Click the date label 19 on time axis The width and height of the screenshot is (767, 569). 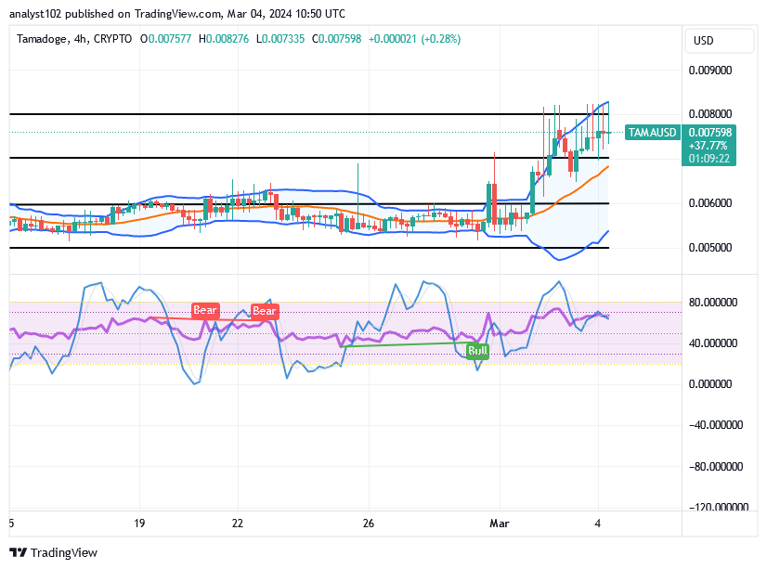click(x=139, y=523)
